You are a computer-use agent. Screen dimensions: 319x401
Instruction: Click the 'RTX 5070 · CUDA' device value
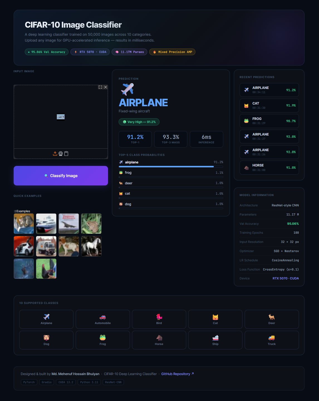tap(286, 278)
